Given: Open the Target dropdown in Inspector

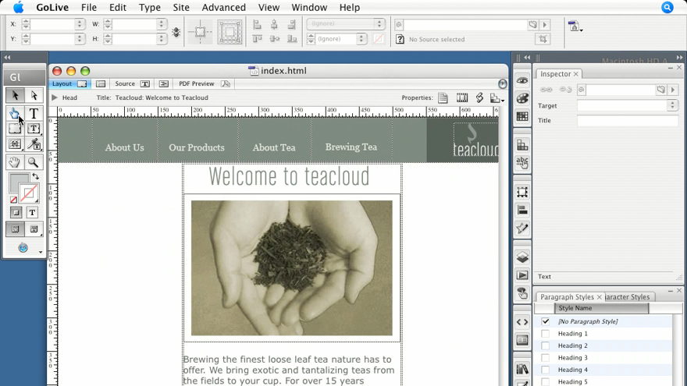Looking at the screenshot, I should (x=672, y=105).
